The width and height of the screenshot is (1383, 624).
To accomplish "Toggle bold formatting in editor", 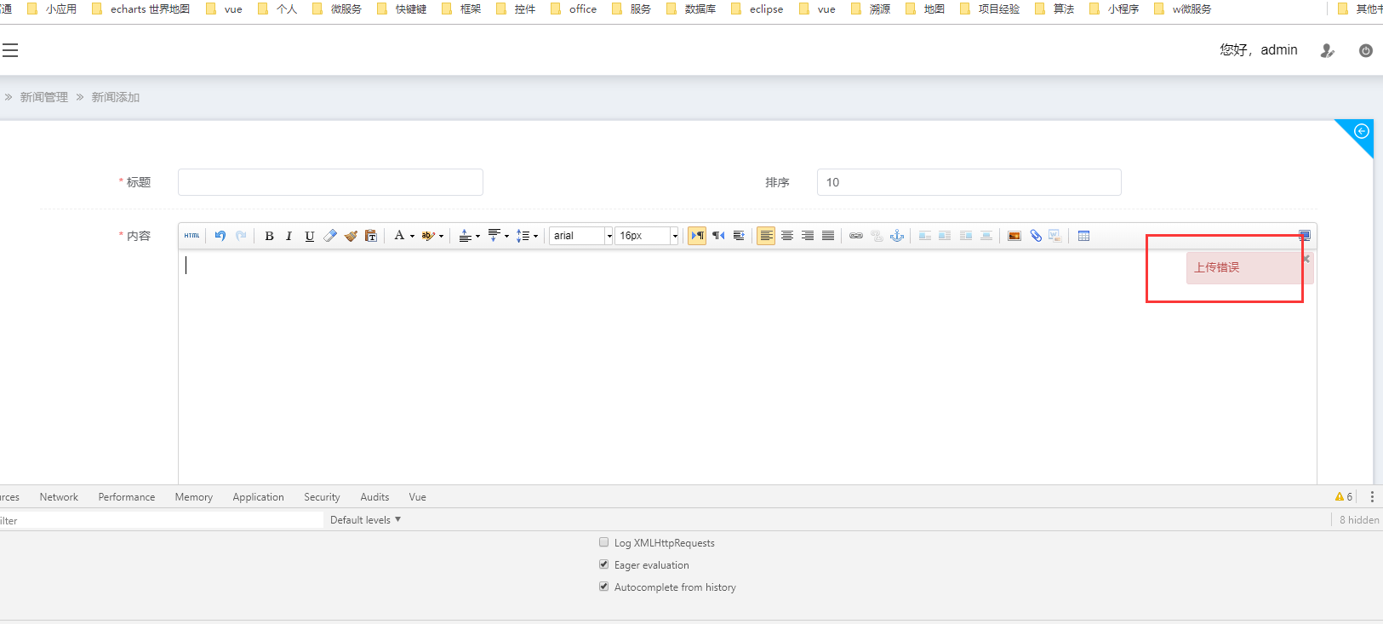I will pos(269,236).
